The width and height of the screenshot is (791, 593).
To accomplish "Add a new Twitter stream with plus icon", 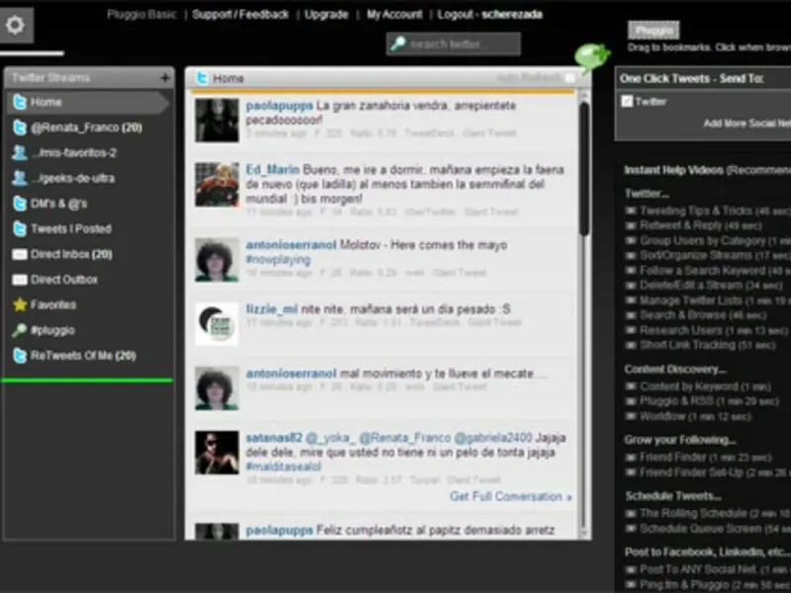I will click(x=164, y=78).
